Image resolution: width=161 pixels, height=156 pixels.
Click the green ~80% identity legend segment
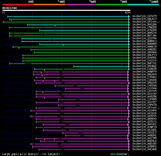tap(112, 5)
